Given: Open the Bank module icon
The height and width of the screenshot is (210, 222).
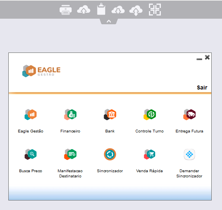Looking at the screenshot, I should point(110,115).
